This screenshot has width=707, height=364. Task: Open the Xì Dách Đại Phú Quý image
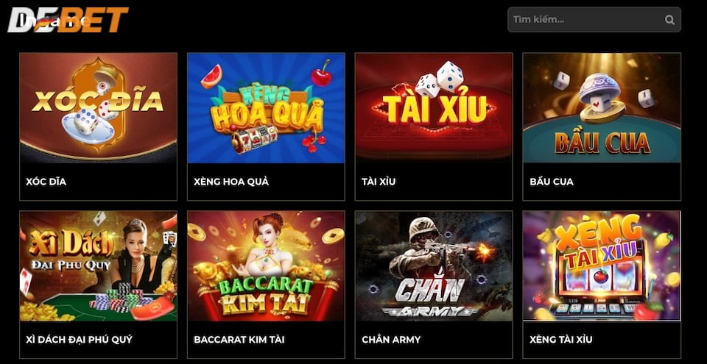click(x=98, y=266)
